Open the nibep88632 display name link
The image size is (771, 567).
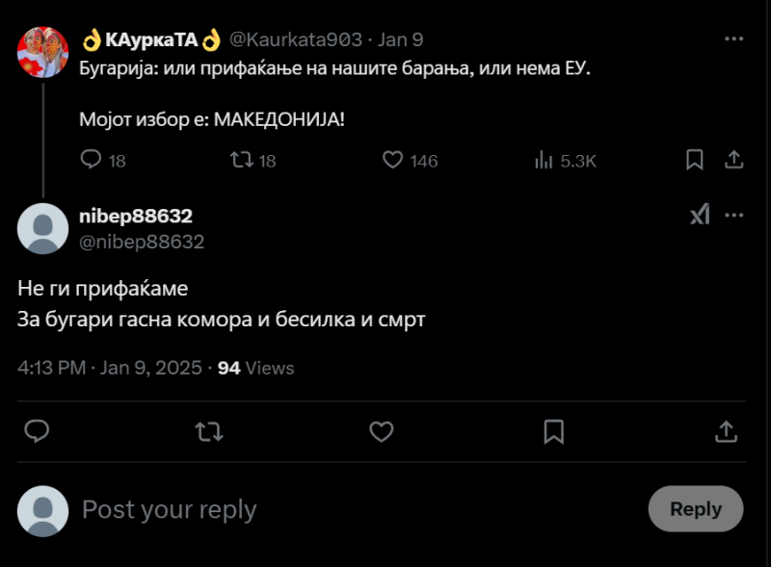click(x=135, y=217)
